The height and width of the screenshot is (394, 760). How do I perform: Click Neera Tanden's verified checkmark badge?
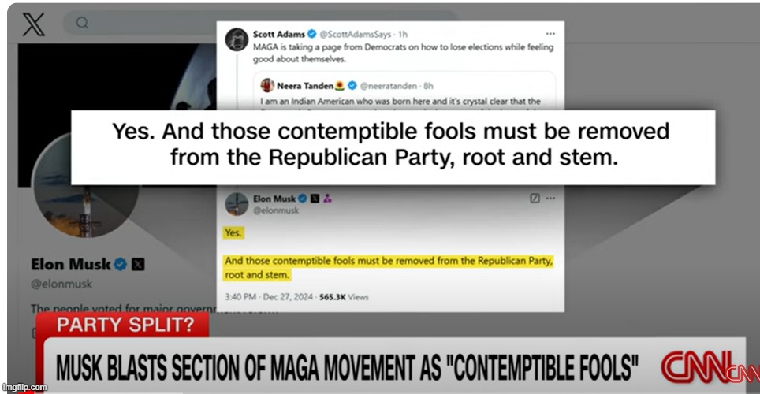[352, 86]
